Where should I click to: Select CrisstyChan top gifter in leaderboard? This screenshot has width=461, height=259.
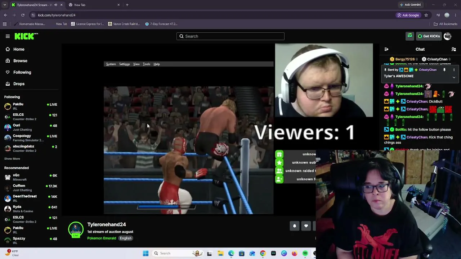click(x=436, y=59)
